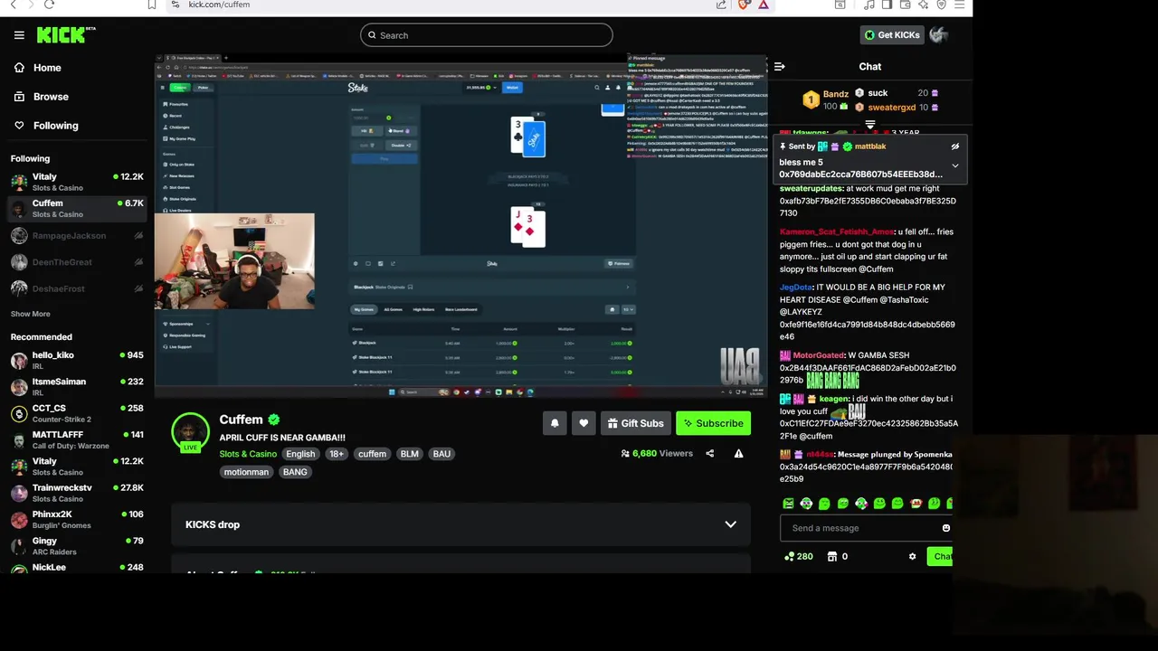Open Gingy recommended channel

77,545
